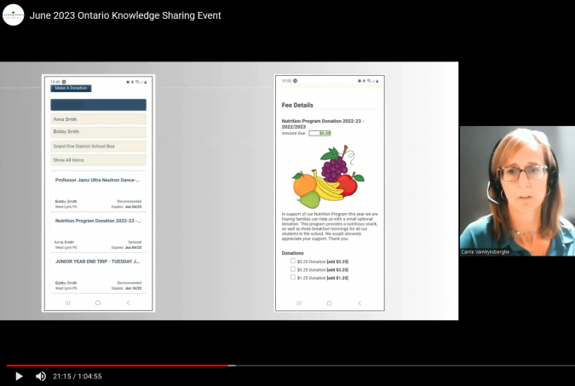This screenshot has height=386, width=575.
Task: Check the $3.25 Donation checkbox
Action: click(x=293, y=270)
